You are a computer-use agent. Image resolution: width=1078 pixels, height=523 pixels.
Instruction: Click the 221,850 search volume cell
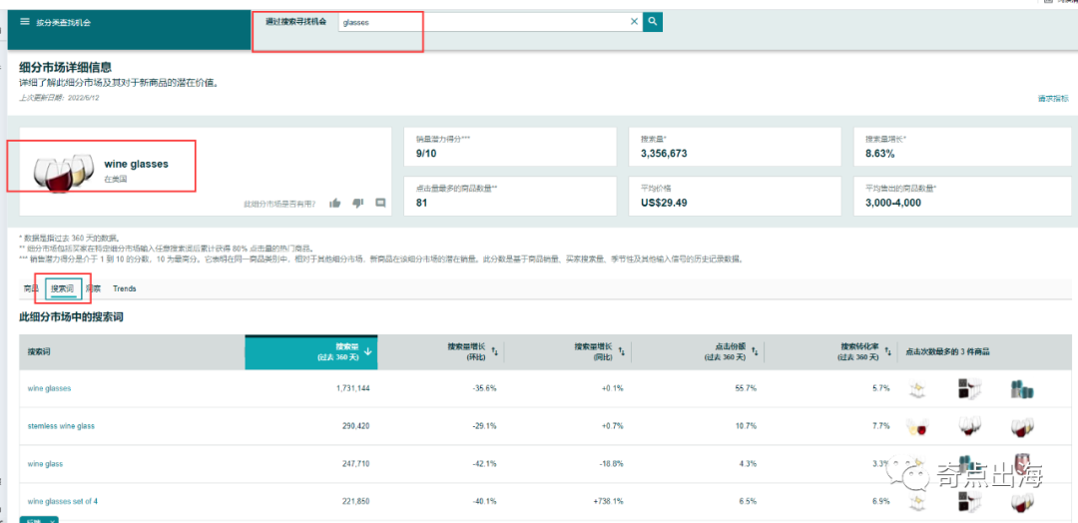click(355, 501)
